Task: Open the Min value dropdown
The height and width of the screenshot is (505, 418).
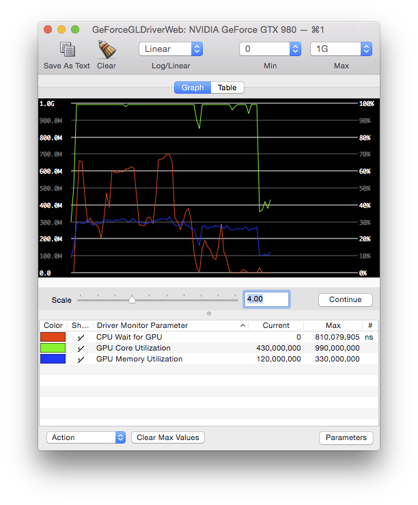Action: pyautogui.click(x=270, y=49)
